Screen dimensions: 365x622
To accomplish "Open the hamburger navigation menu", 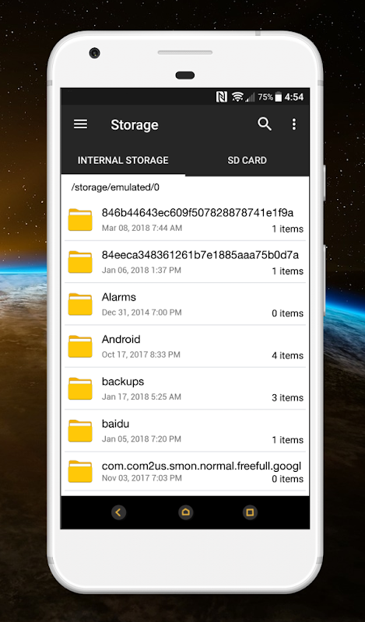I will point(80,124).
